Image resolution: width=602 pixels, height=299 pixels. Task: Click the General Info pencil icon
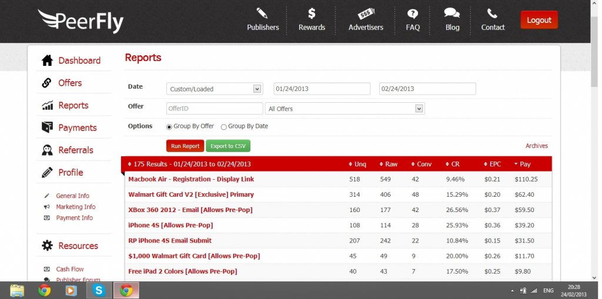coord(47,196)
